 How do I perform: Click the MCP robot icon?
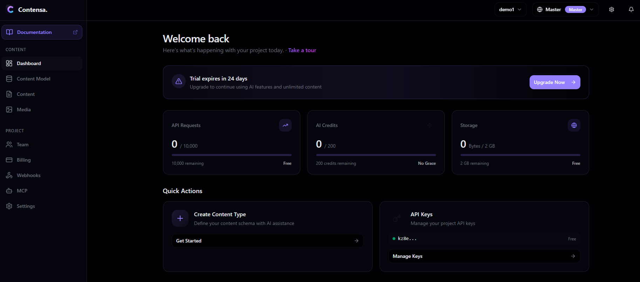point(9,191)
